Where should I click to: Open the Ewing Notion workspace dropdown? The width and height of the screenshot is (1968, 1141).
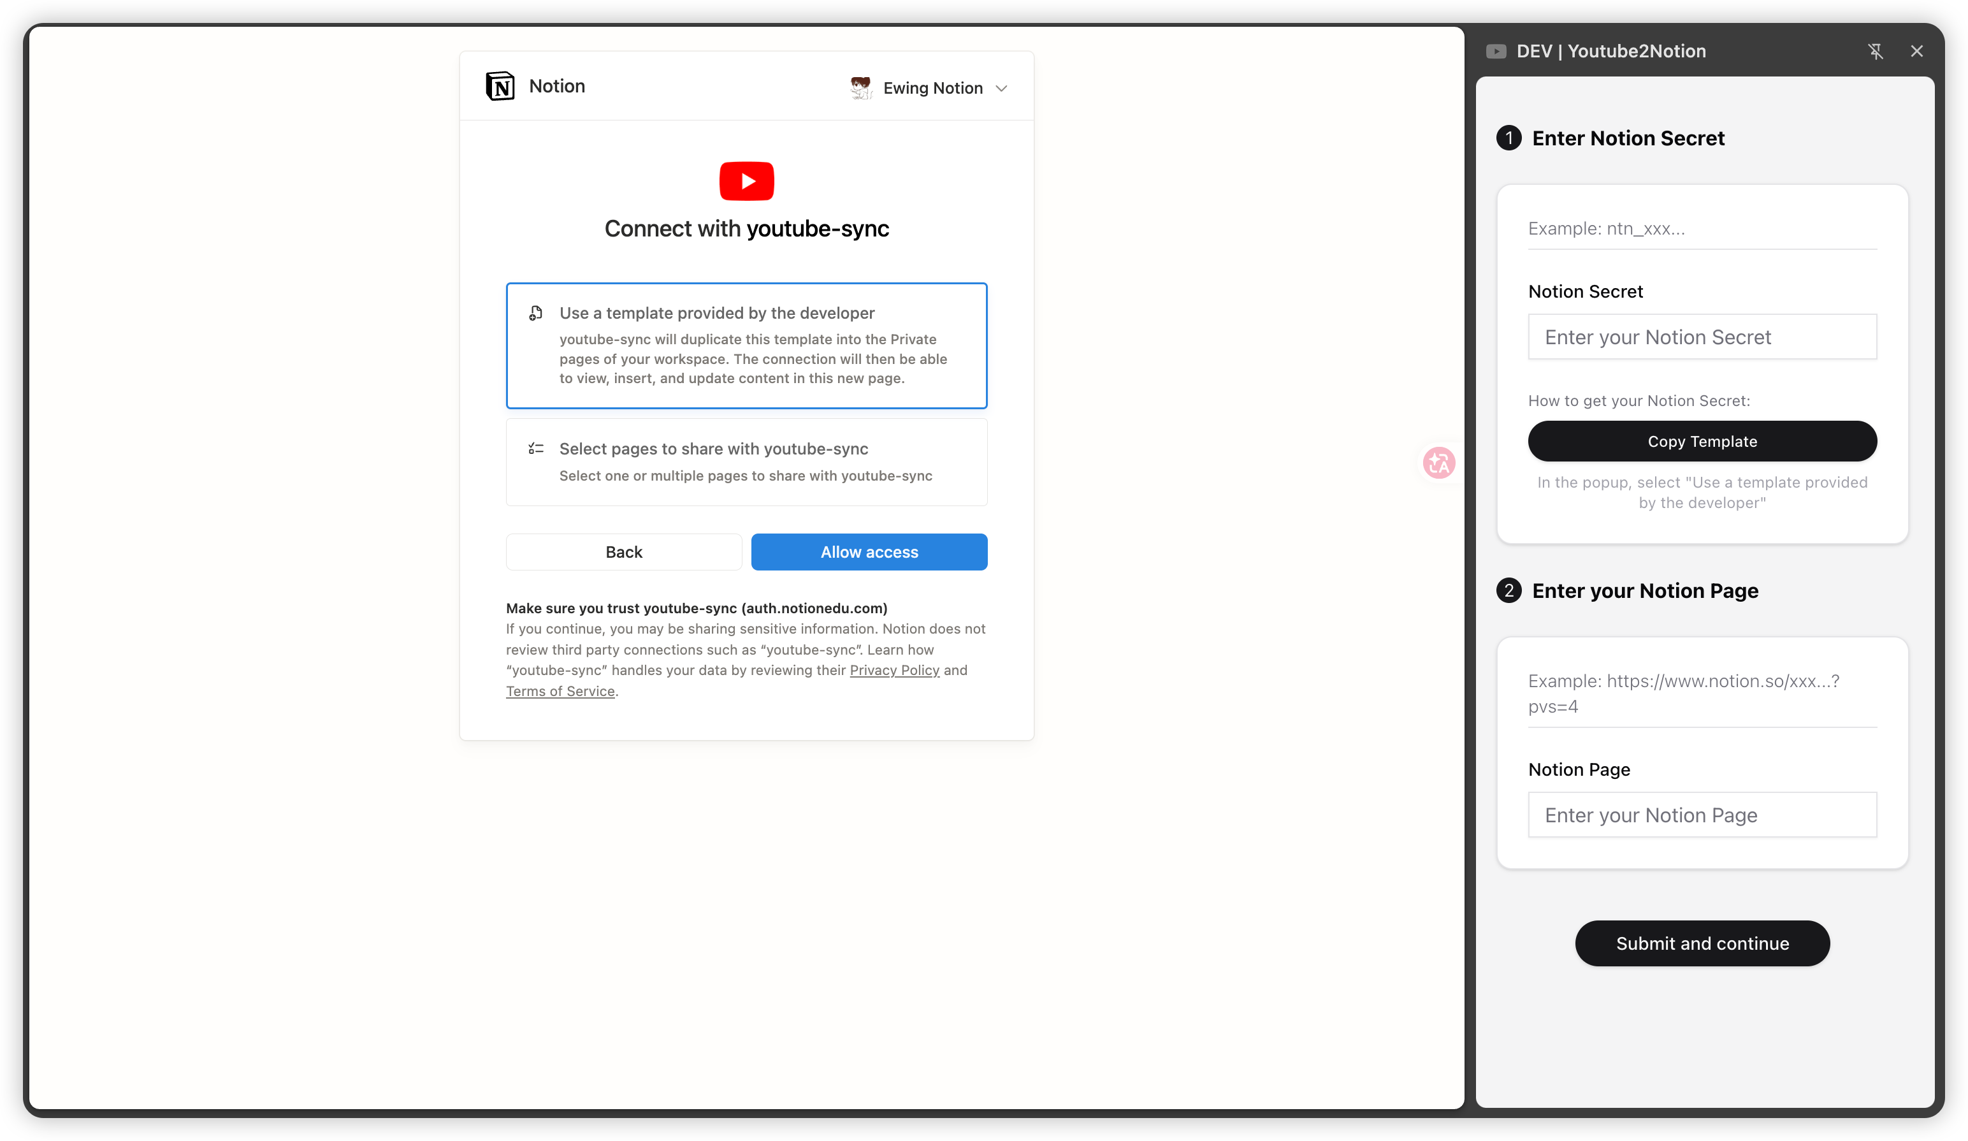[929, 87]
